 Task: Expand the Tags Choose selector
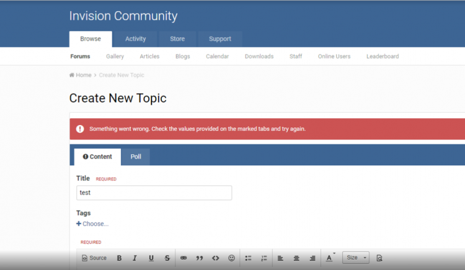pyautogui.click(x=92, y=224)
